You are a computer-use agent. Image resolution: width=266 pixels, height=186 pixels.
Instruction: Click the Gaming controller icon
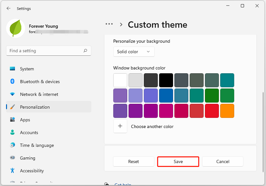tap(13, 158)
